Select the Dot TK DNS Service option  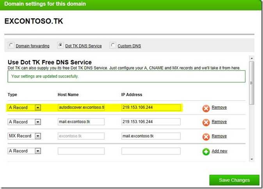pyautogui.click(x=60, y=45)
